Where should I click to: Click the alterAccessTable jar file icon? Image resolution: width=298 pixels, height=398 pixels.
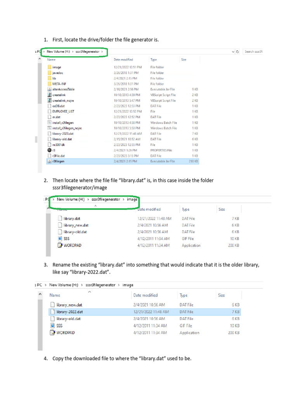49,89
